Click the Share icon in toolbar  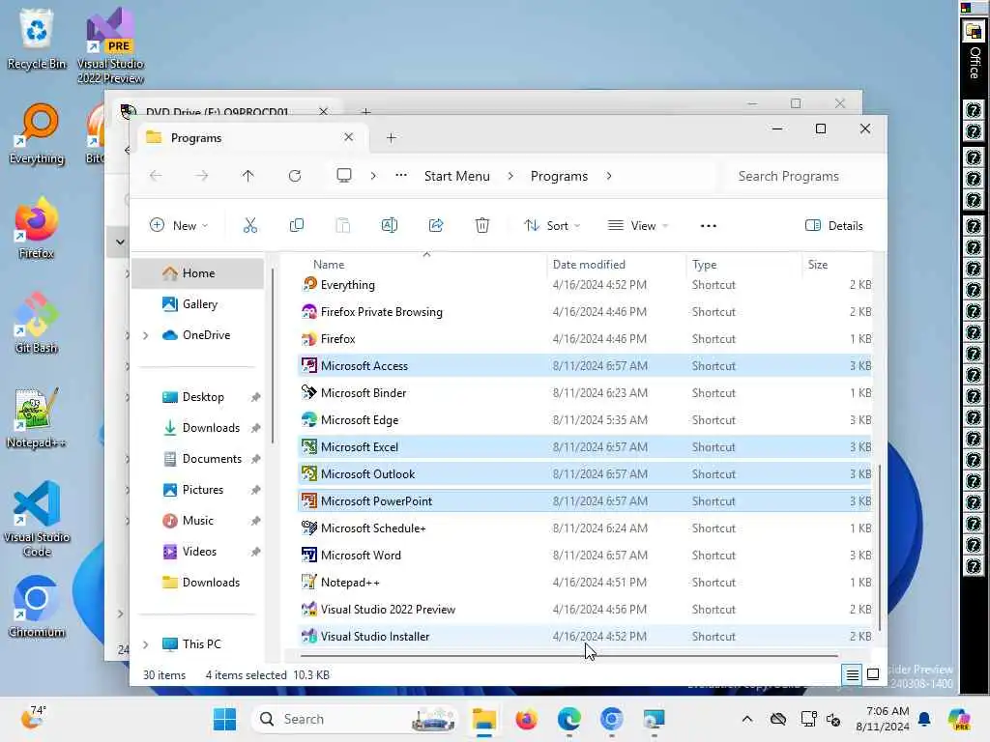pos(436,225)
